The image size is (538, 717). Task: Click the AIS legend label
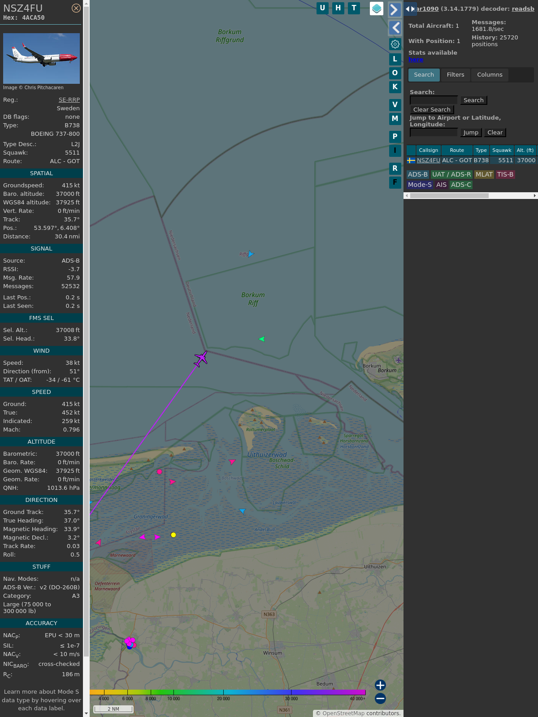(441, 185)
